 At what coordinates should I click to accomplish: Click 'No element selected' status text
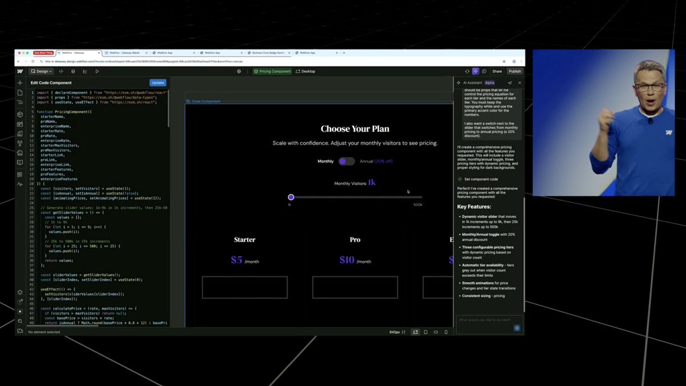[x=44, y=332]
